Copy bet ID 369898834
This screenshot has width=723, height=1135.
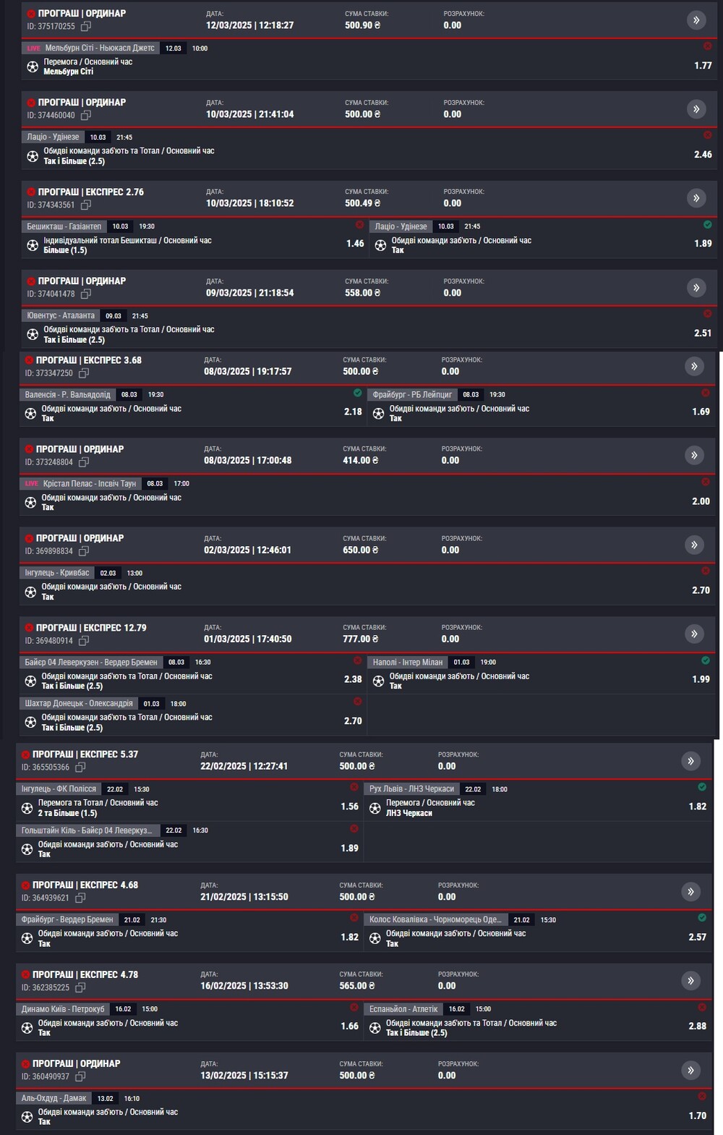coord(84,551)
